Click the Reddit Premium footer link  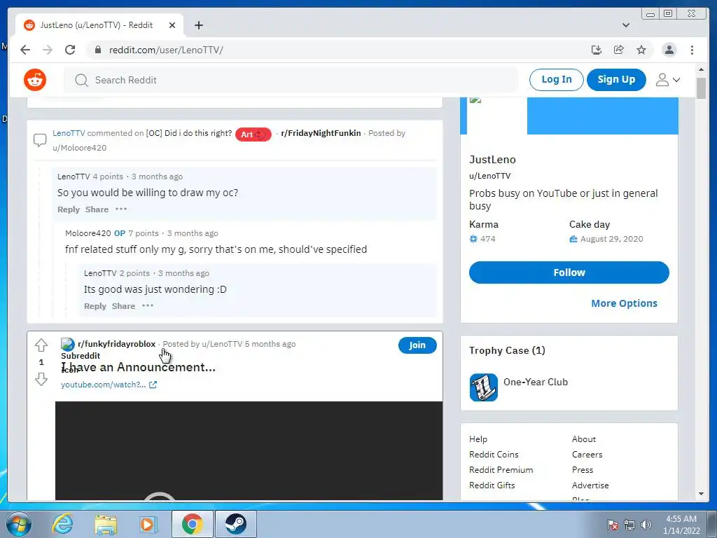coord(501,470)
